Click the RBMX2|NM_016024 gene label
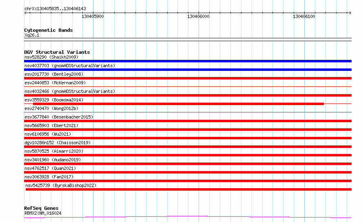Image resolution: width=363 pixels, height=222 pixels. (x=43, y=213)
